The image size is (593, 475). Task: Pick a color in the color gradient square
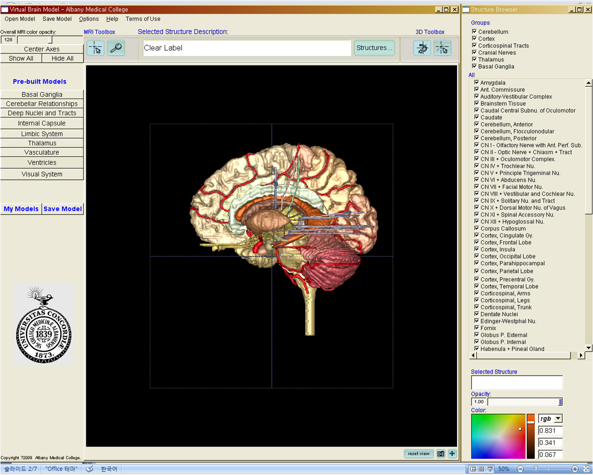click(498, 436)
